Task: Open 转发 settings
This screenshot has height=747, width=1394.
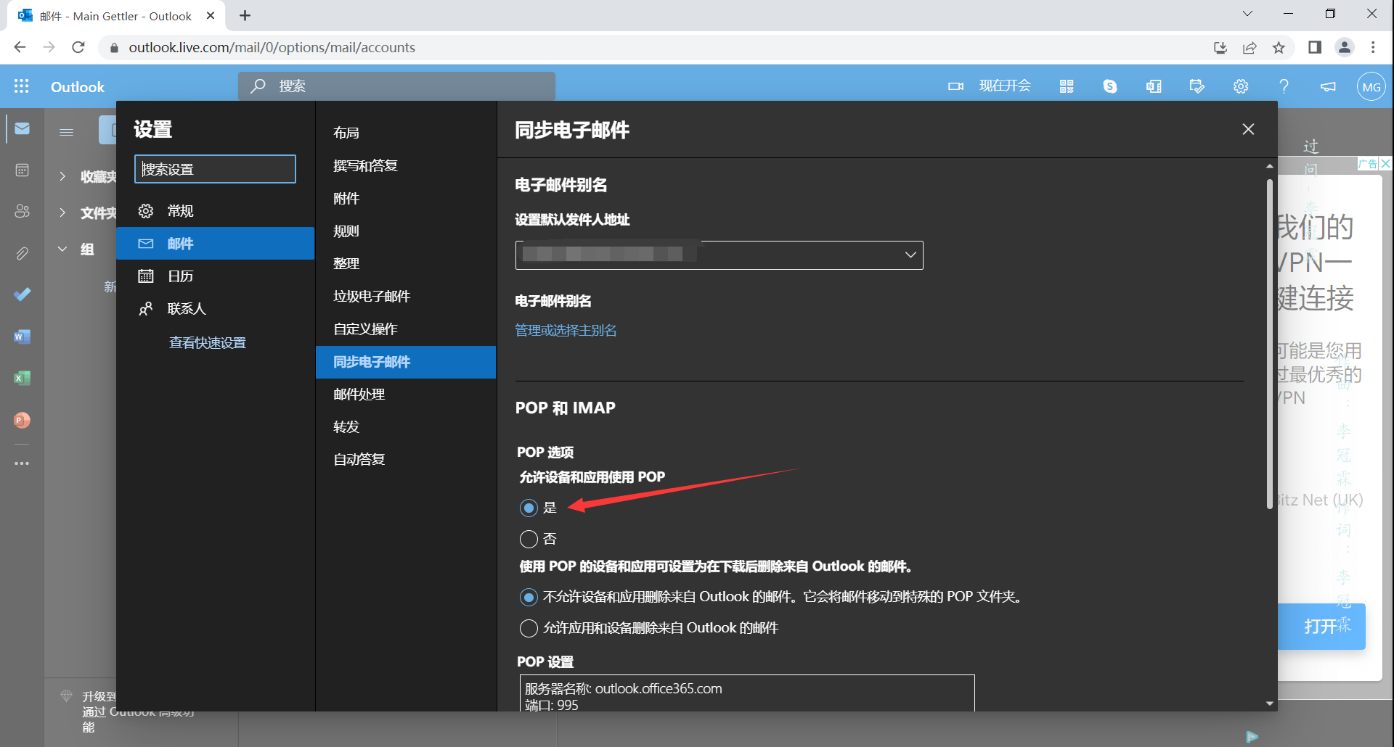Action: tap(406, 427)
